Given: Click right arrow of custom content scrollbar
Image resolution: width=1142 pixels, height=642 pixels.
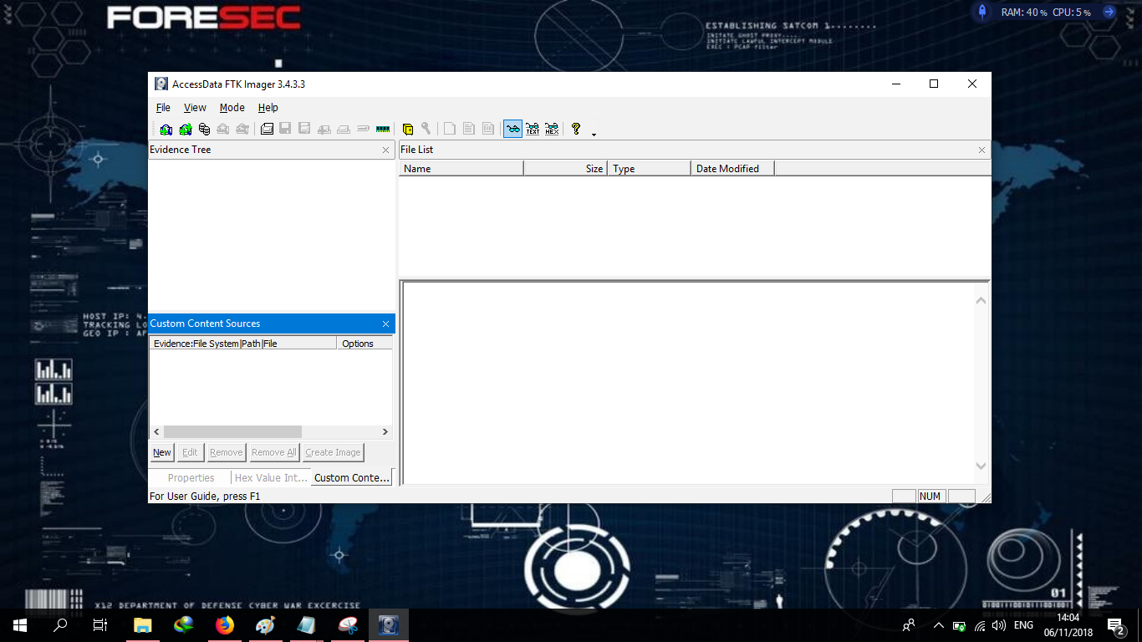Looking at the screenshot, I should tap(385, 432).
